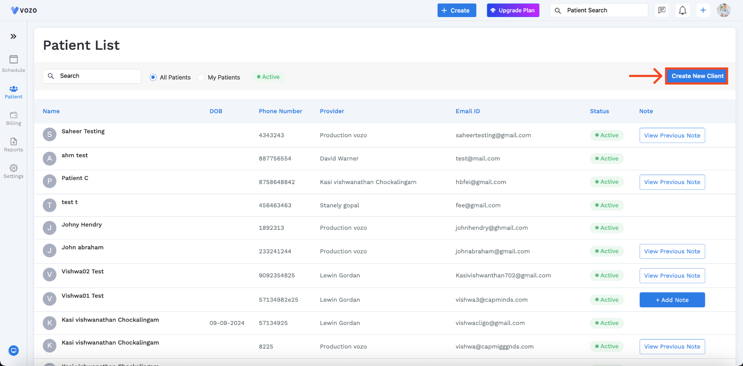743x366 pixels.
Task: Open test t patient avatar
Action: coord(50,205)
